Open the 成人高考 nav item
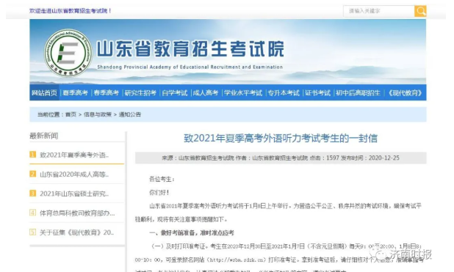Image resolution: width=454 pixels, height=272 pixels. click(x=206, y=93)
